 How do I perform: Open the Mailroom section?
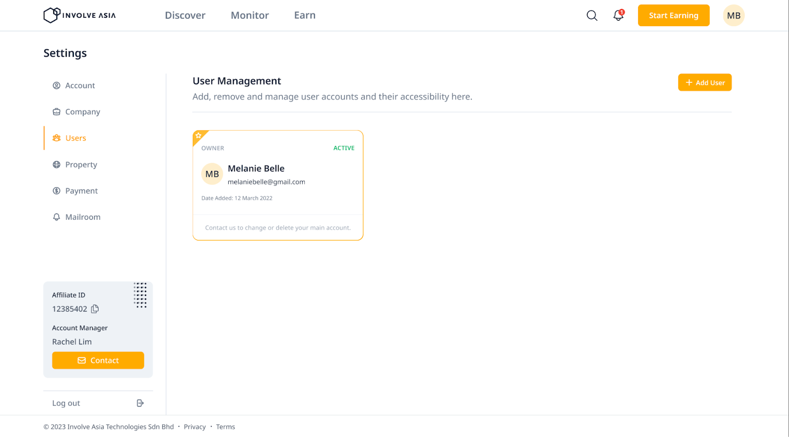click(x=82, y=217)
